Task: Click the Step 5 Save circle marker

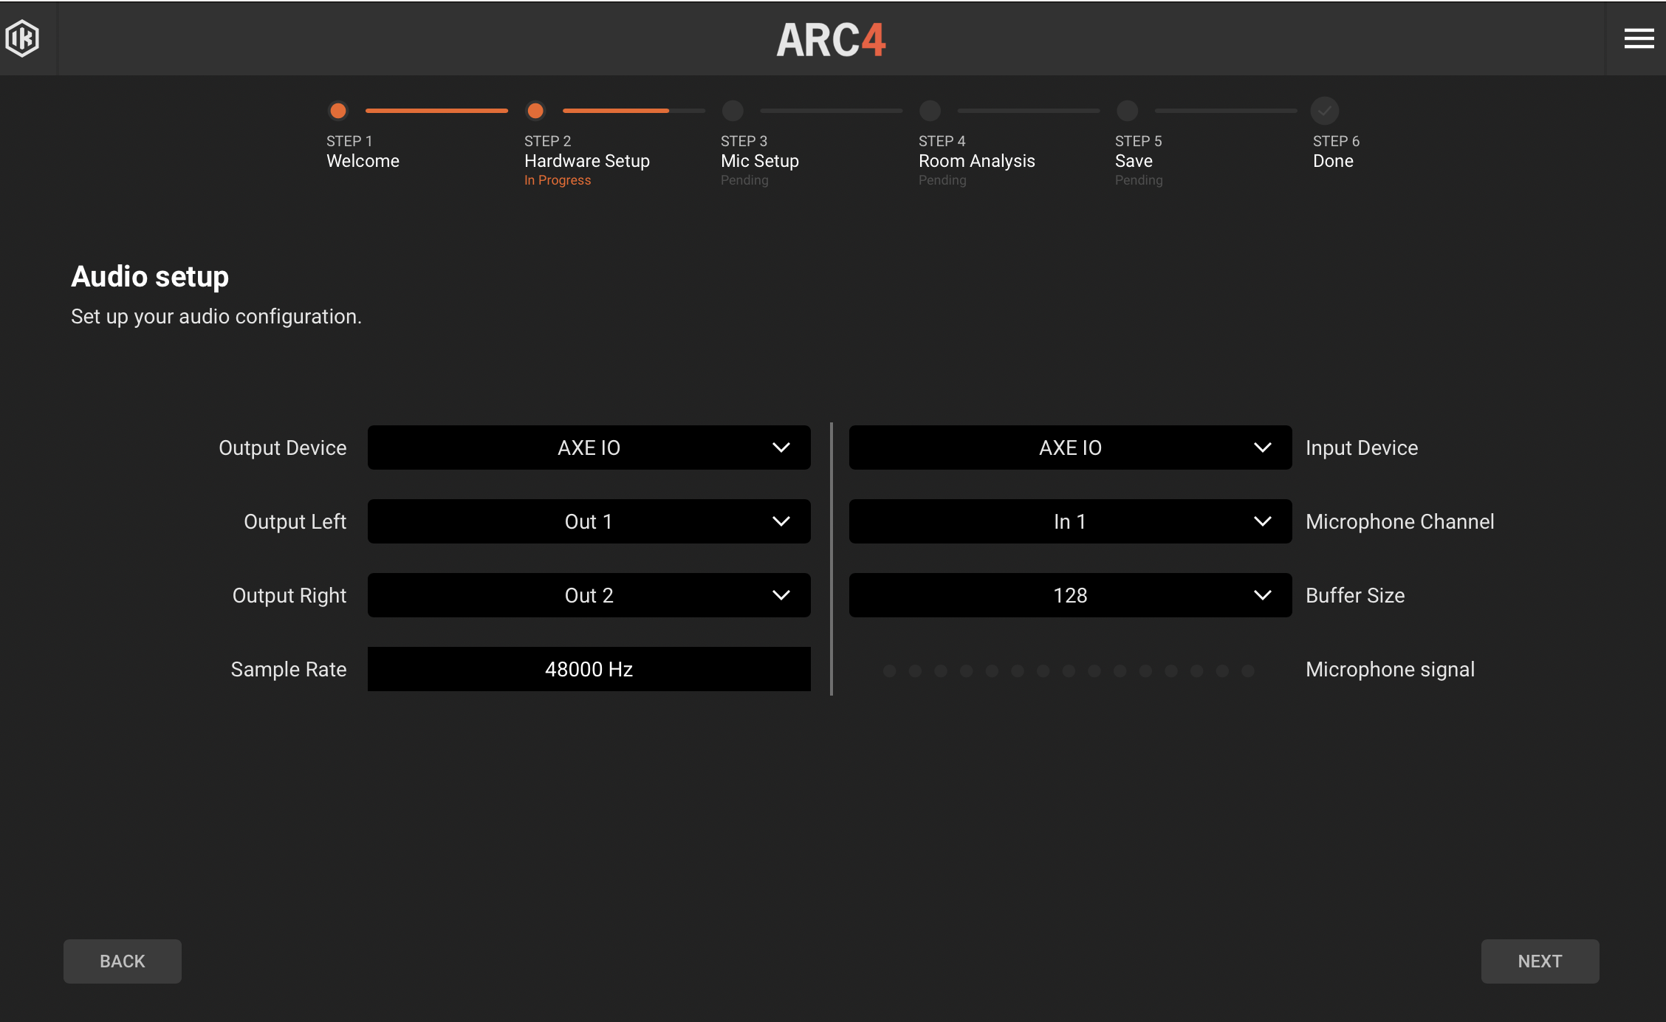Action: coord(1127,111)
